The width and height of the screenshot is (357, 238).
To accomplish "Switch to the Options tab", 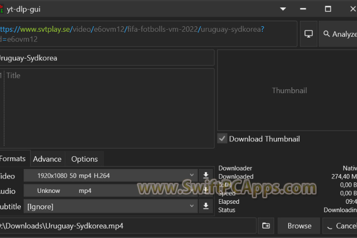I will click(x=84, y=159).
